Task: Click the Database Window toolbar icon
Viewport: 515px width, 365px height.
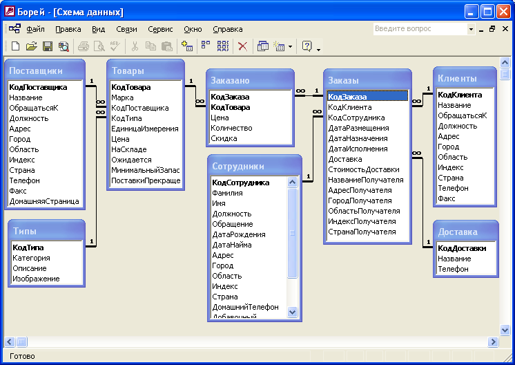Action: pos(263,46)
